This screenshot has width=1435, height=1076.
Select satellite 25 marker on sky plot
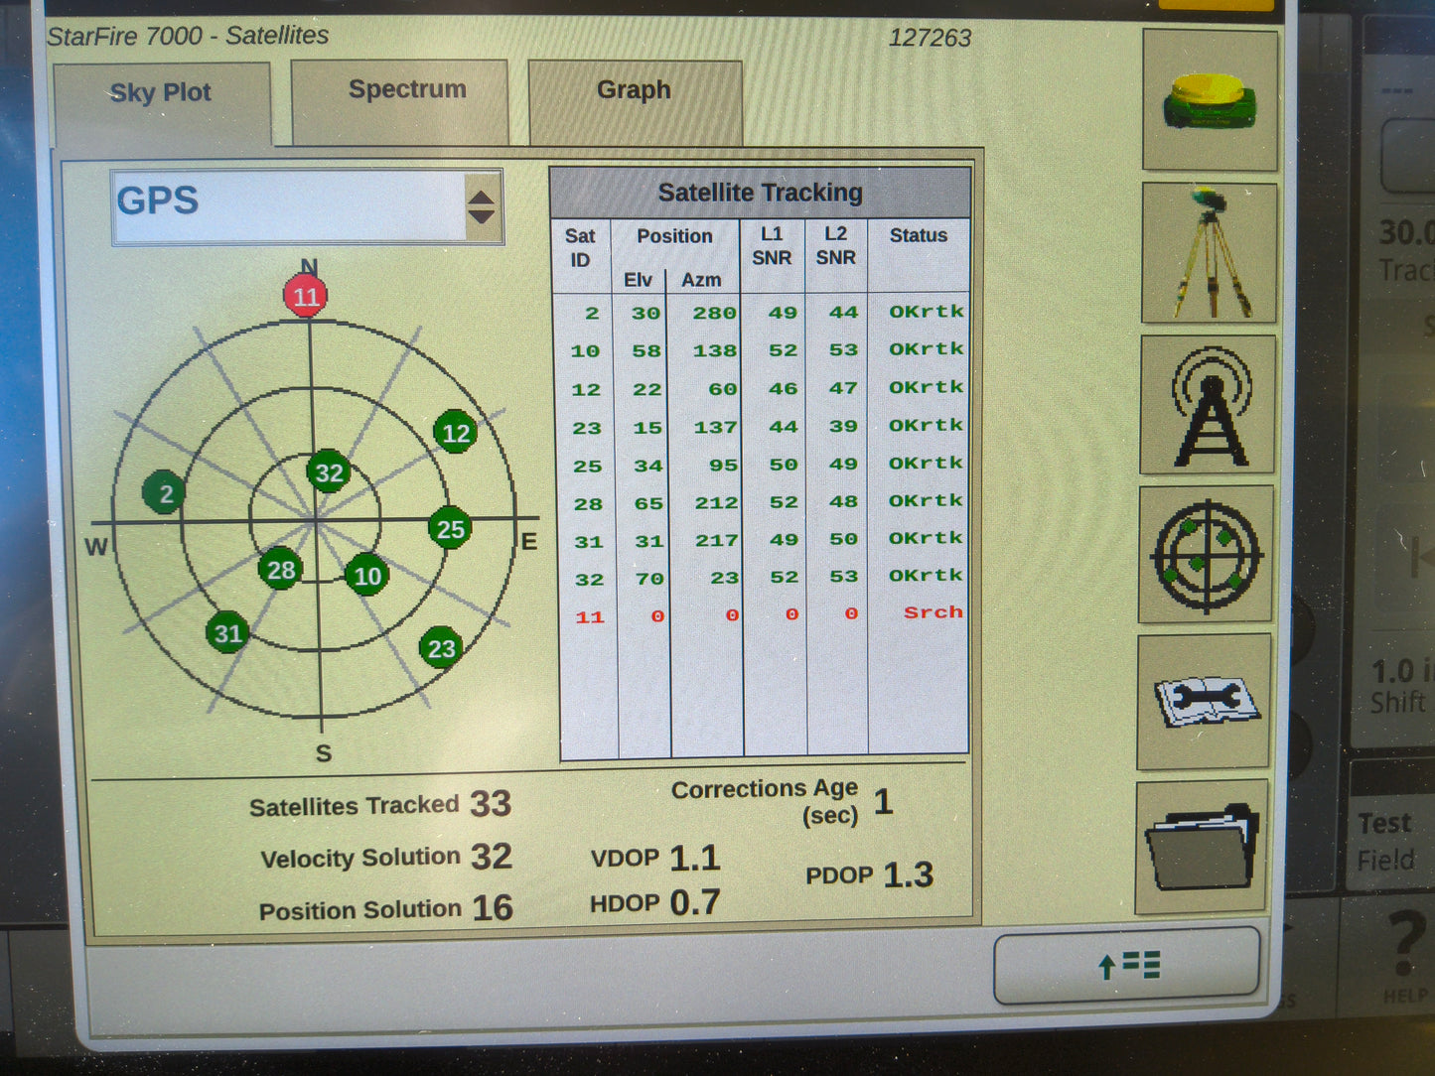(449, 529)
